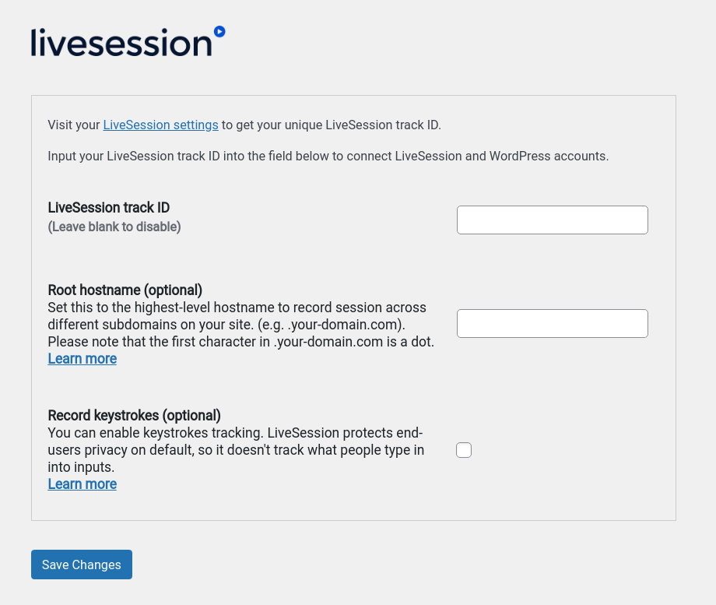This screenshot has height=605, width=716.
Task: Click the Root hostname (optional) heading
Action: tap(125, 290)
